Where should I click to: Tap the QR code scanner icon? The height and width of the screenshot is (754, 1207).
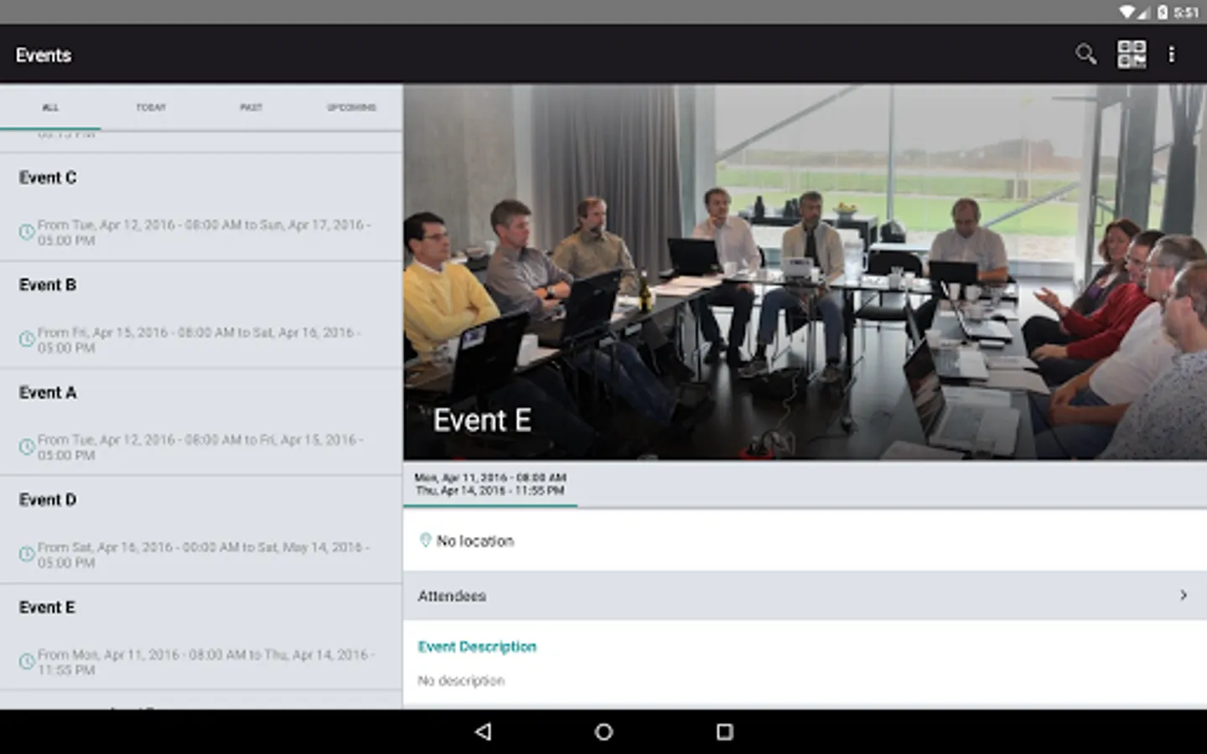click(1132, 54)
